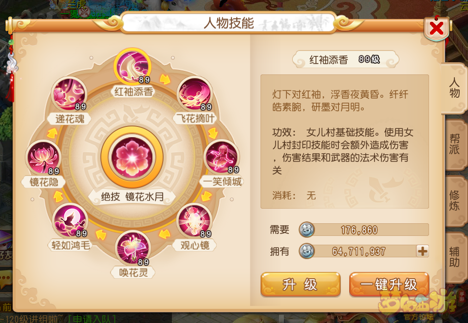Click the 申请入队 link in chat

(x=92, y=319)
